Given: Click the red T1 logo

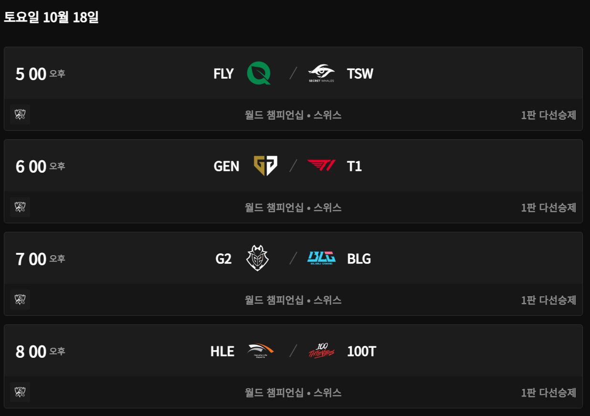Looking at the screenshot, I should [x=321, y=166].
